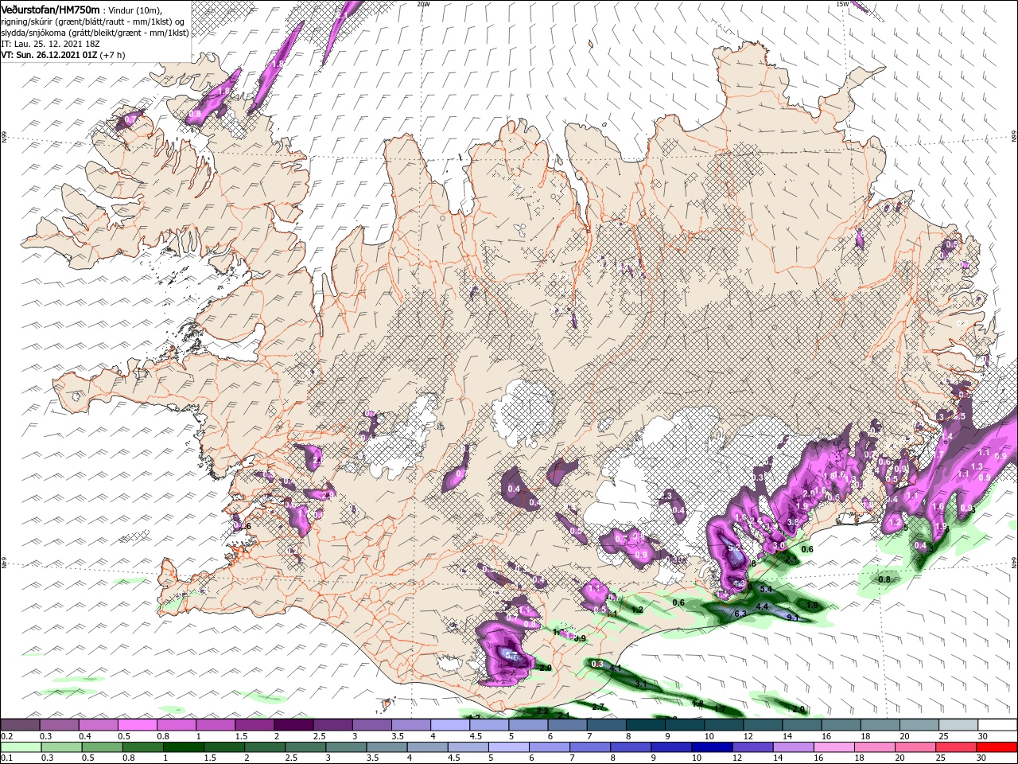This screenshot has height=764, width=1018.
Task: Click the Veðurstofan/HM750m map title
Action: coord(50,9)
